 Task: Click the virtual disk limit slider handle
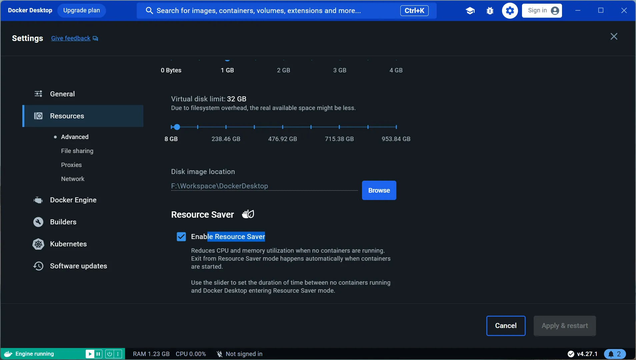177,127
